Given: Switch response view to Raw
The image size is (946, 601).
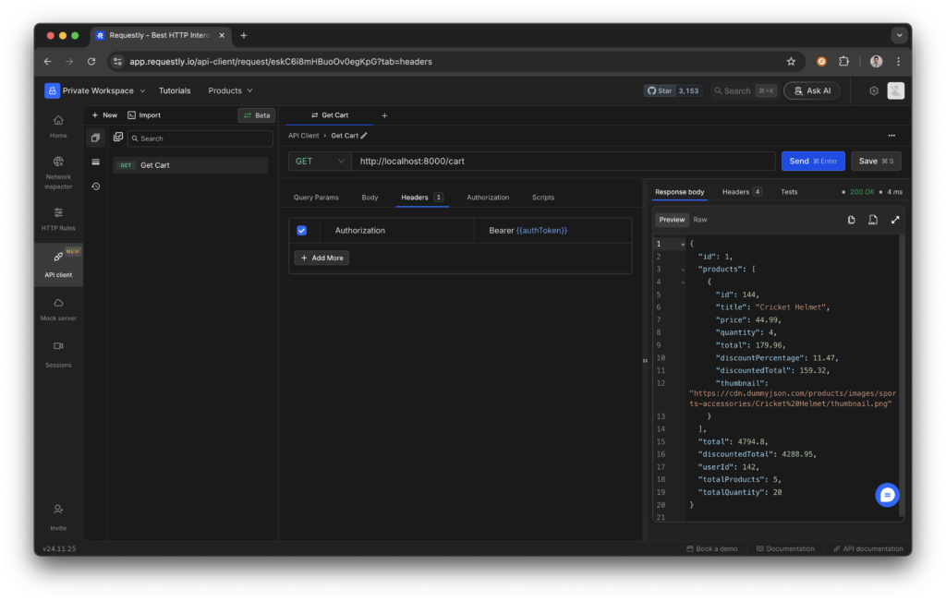Looking at the screenshot, I should pyautogui.click(x=700, y=220).
